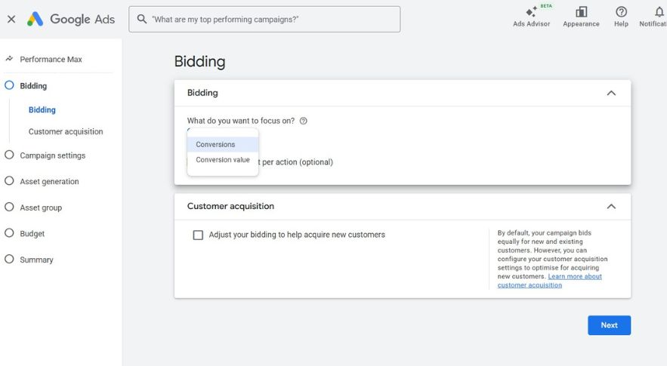The image size is (667, 366).
Task: Close the campaign setup with the X icon
Action: pyautogui.click(x=11, y=19)
